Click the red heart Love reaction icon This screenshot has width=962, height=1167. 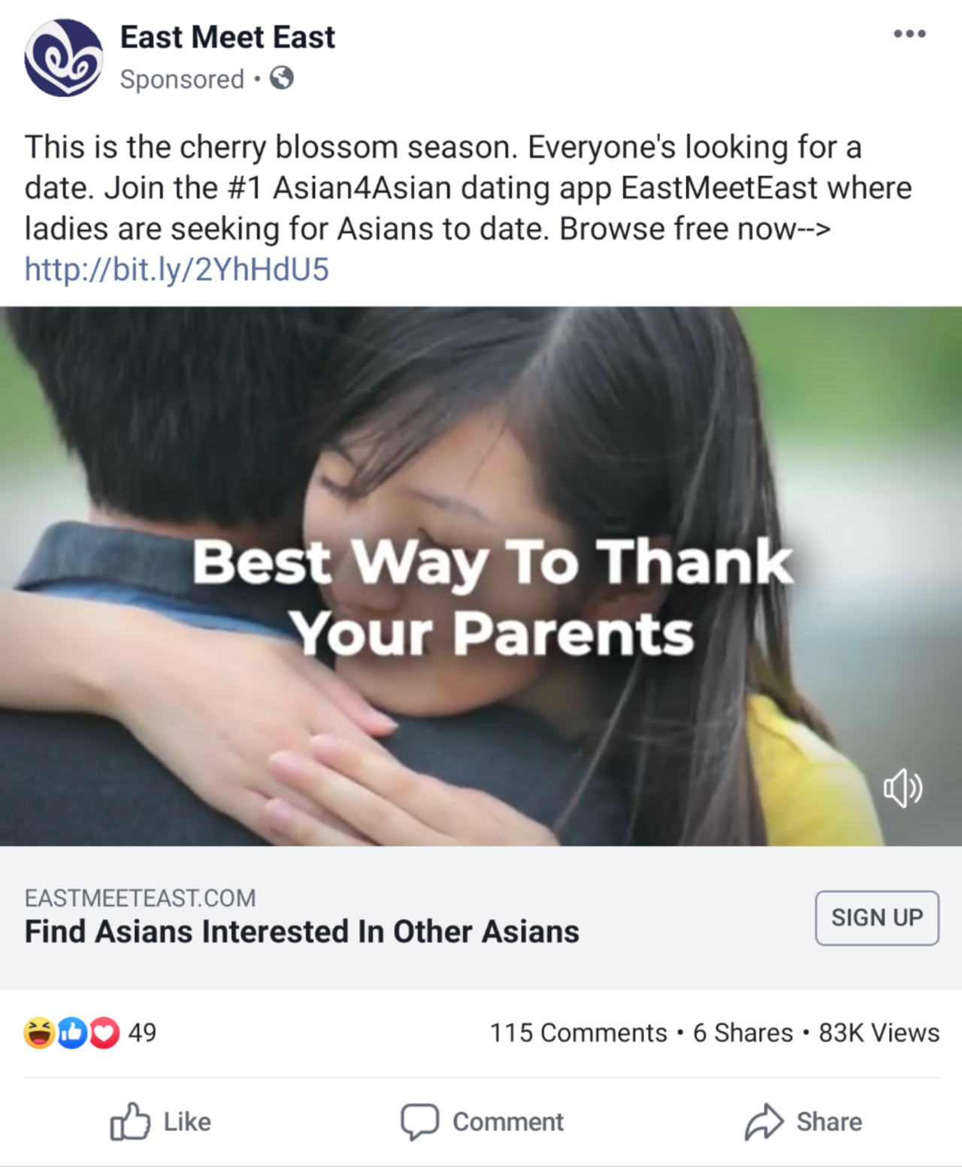click(x=104, y=1032)
